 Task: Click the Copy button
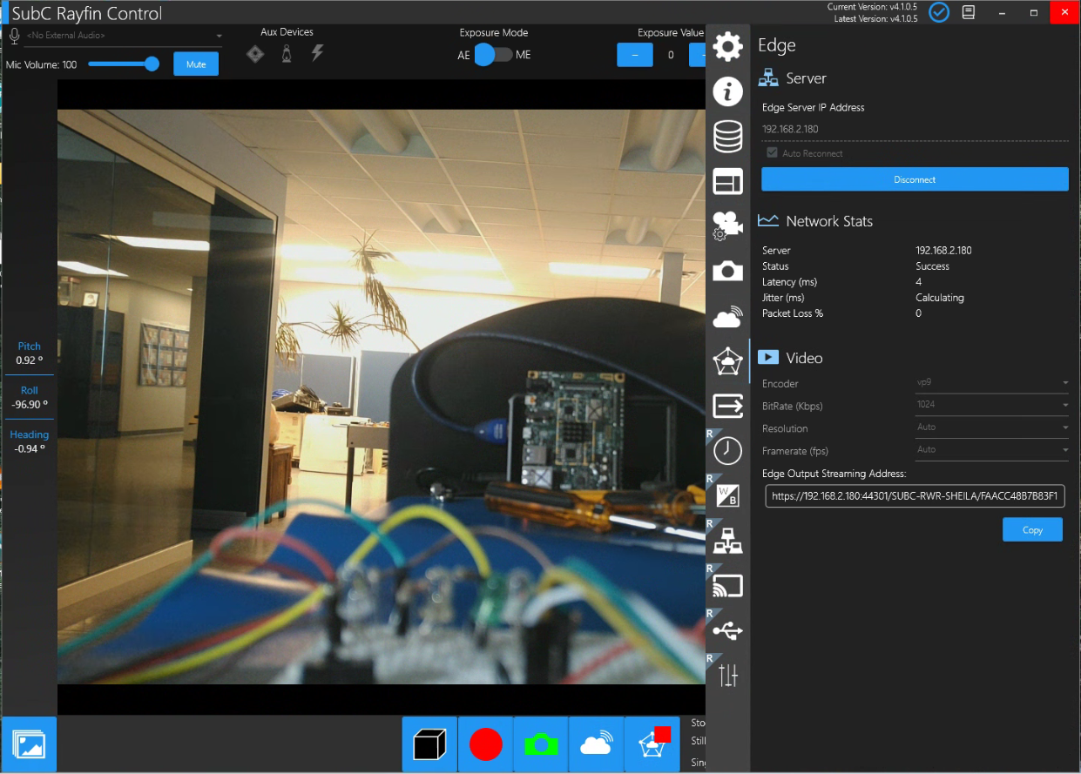click(x=1032, y=529)
